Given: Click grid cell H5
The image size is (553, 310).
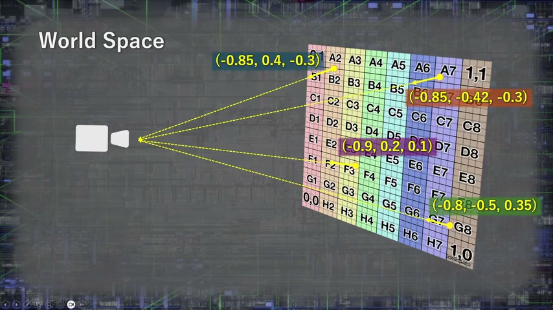Looking at the screenshot, I should (388, 227).
